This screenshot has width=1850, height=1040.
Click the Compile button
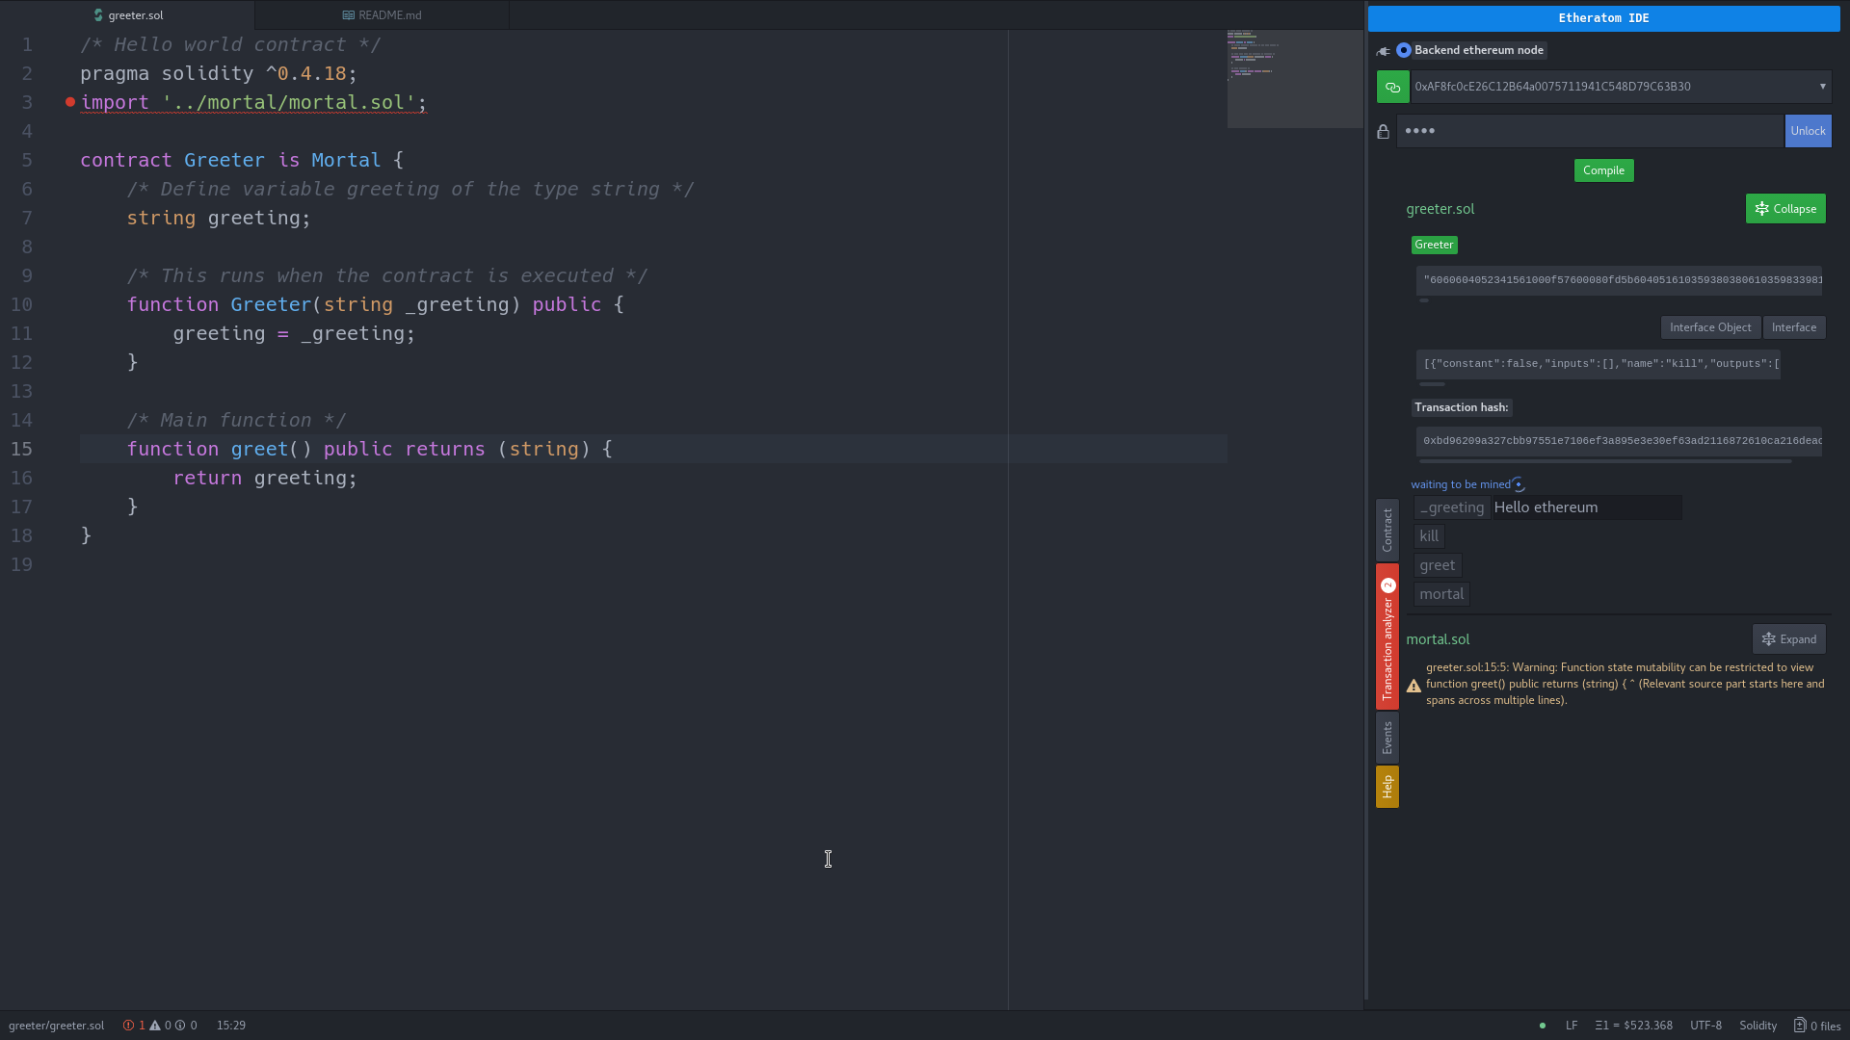pos(1602,169)
